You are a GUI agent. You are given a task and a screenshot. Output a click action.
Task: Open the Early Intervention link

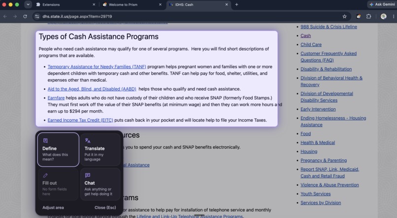(x=318, y=109)
